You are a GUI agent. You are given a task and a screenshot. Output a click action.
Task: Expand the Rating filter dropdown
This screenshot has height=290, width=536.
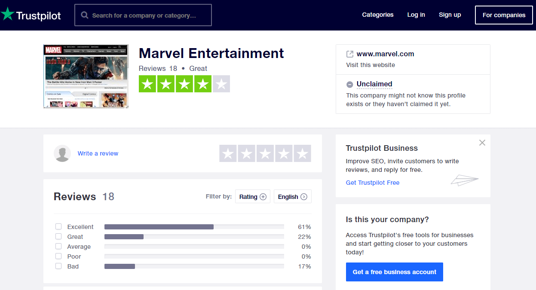pyautogui.click(x=253, y=196)
